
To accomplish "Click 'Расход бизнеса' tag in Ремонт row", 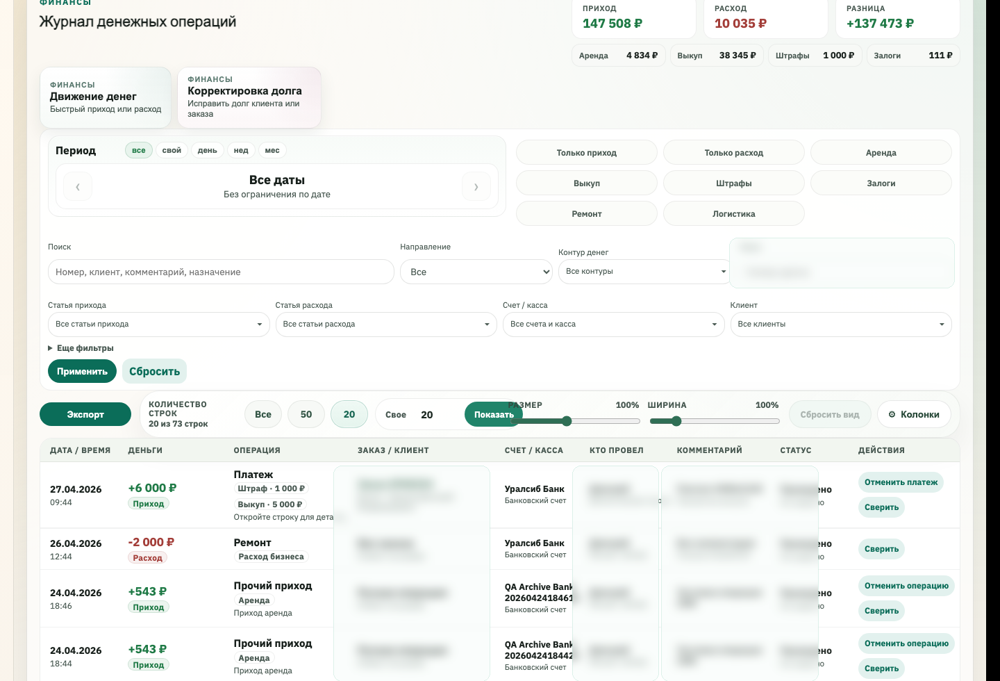I will point(271,557).
